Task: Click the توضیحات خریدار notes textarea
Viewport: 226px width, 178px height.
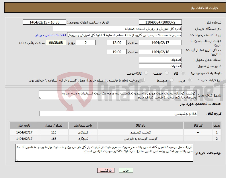Action: click(104, 153)
